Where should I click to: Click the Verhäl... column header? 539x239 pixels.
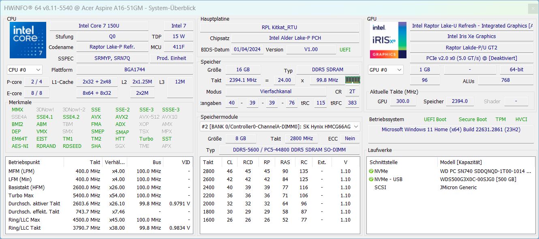point(115,162)
